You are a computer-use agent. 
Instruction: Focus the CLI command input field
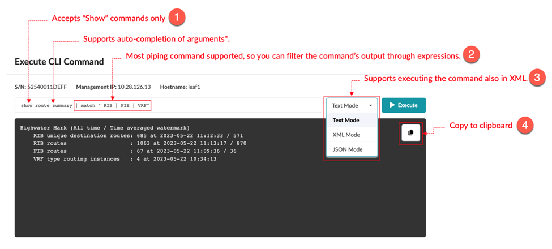tap(168, 105)
